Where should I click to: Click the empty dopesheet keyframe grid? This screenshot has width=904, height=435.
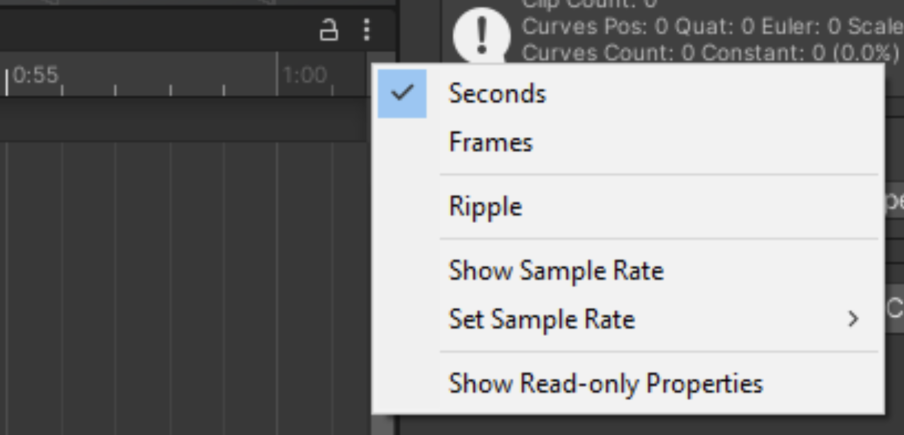point(170,284)
